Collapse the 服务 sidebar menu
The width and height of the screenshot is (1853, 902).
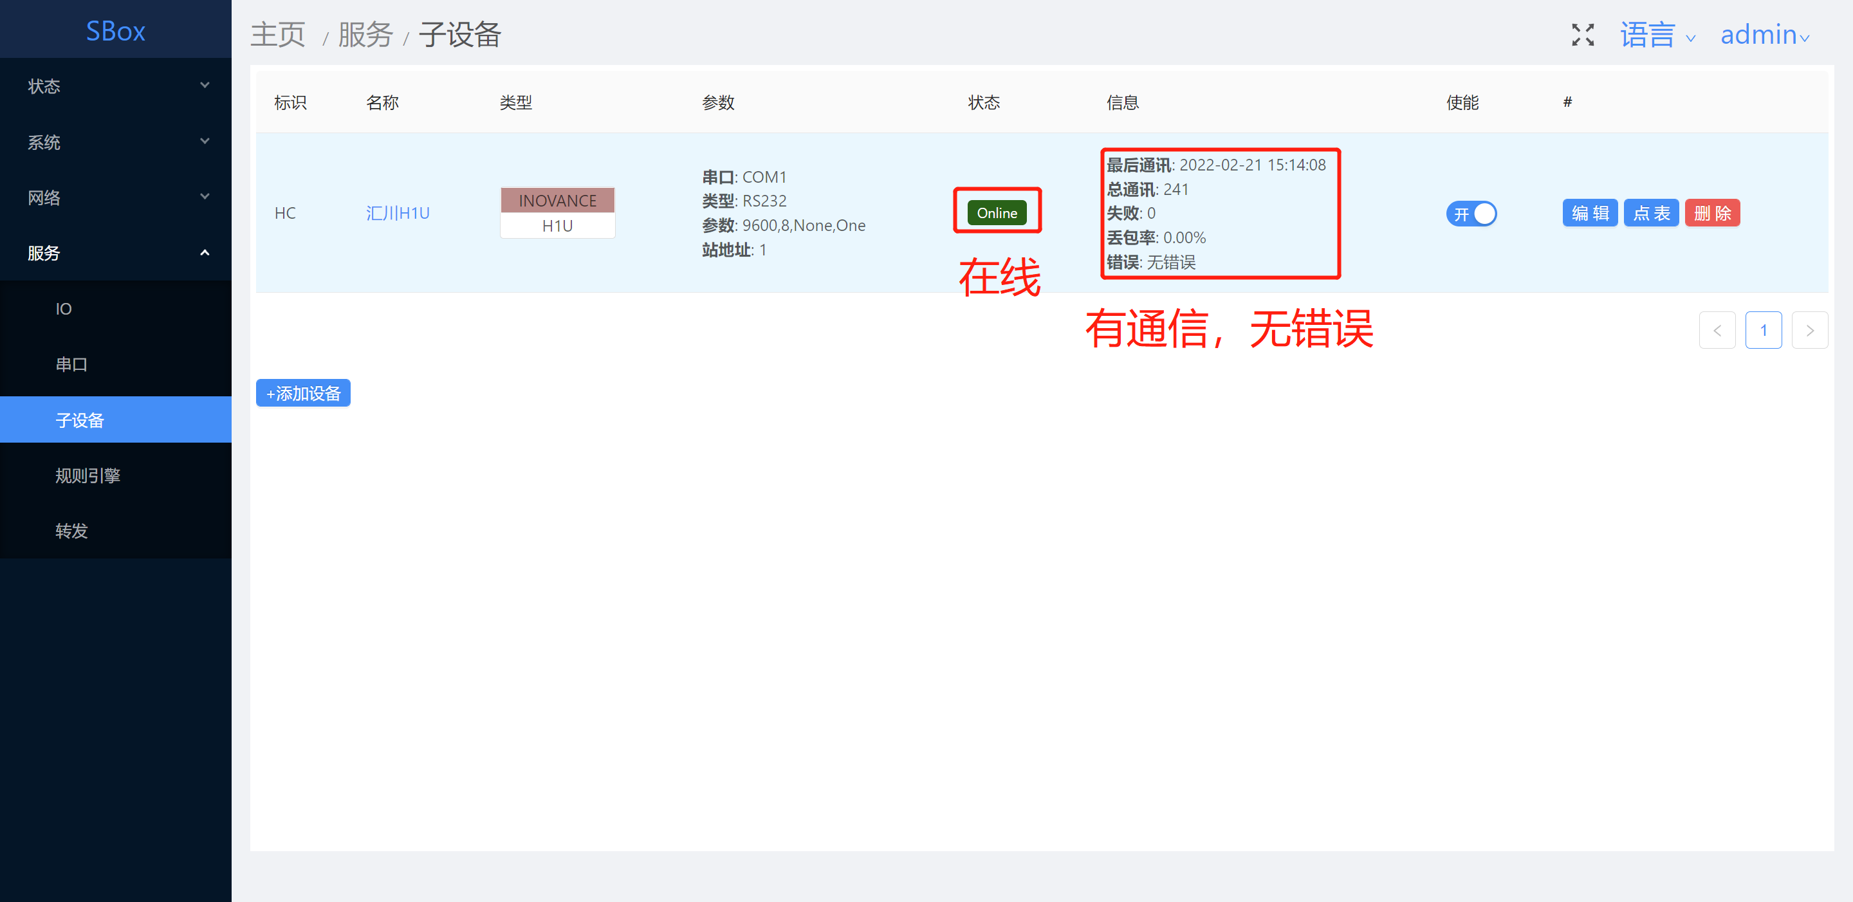pos(115,252)
